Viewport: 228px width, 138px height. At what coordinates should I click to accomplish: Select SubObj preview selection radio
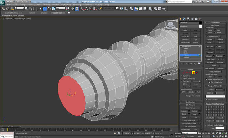(187, 92)
